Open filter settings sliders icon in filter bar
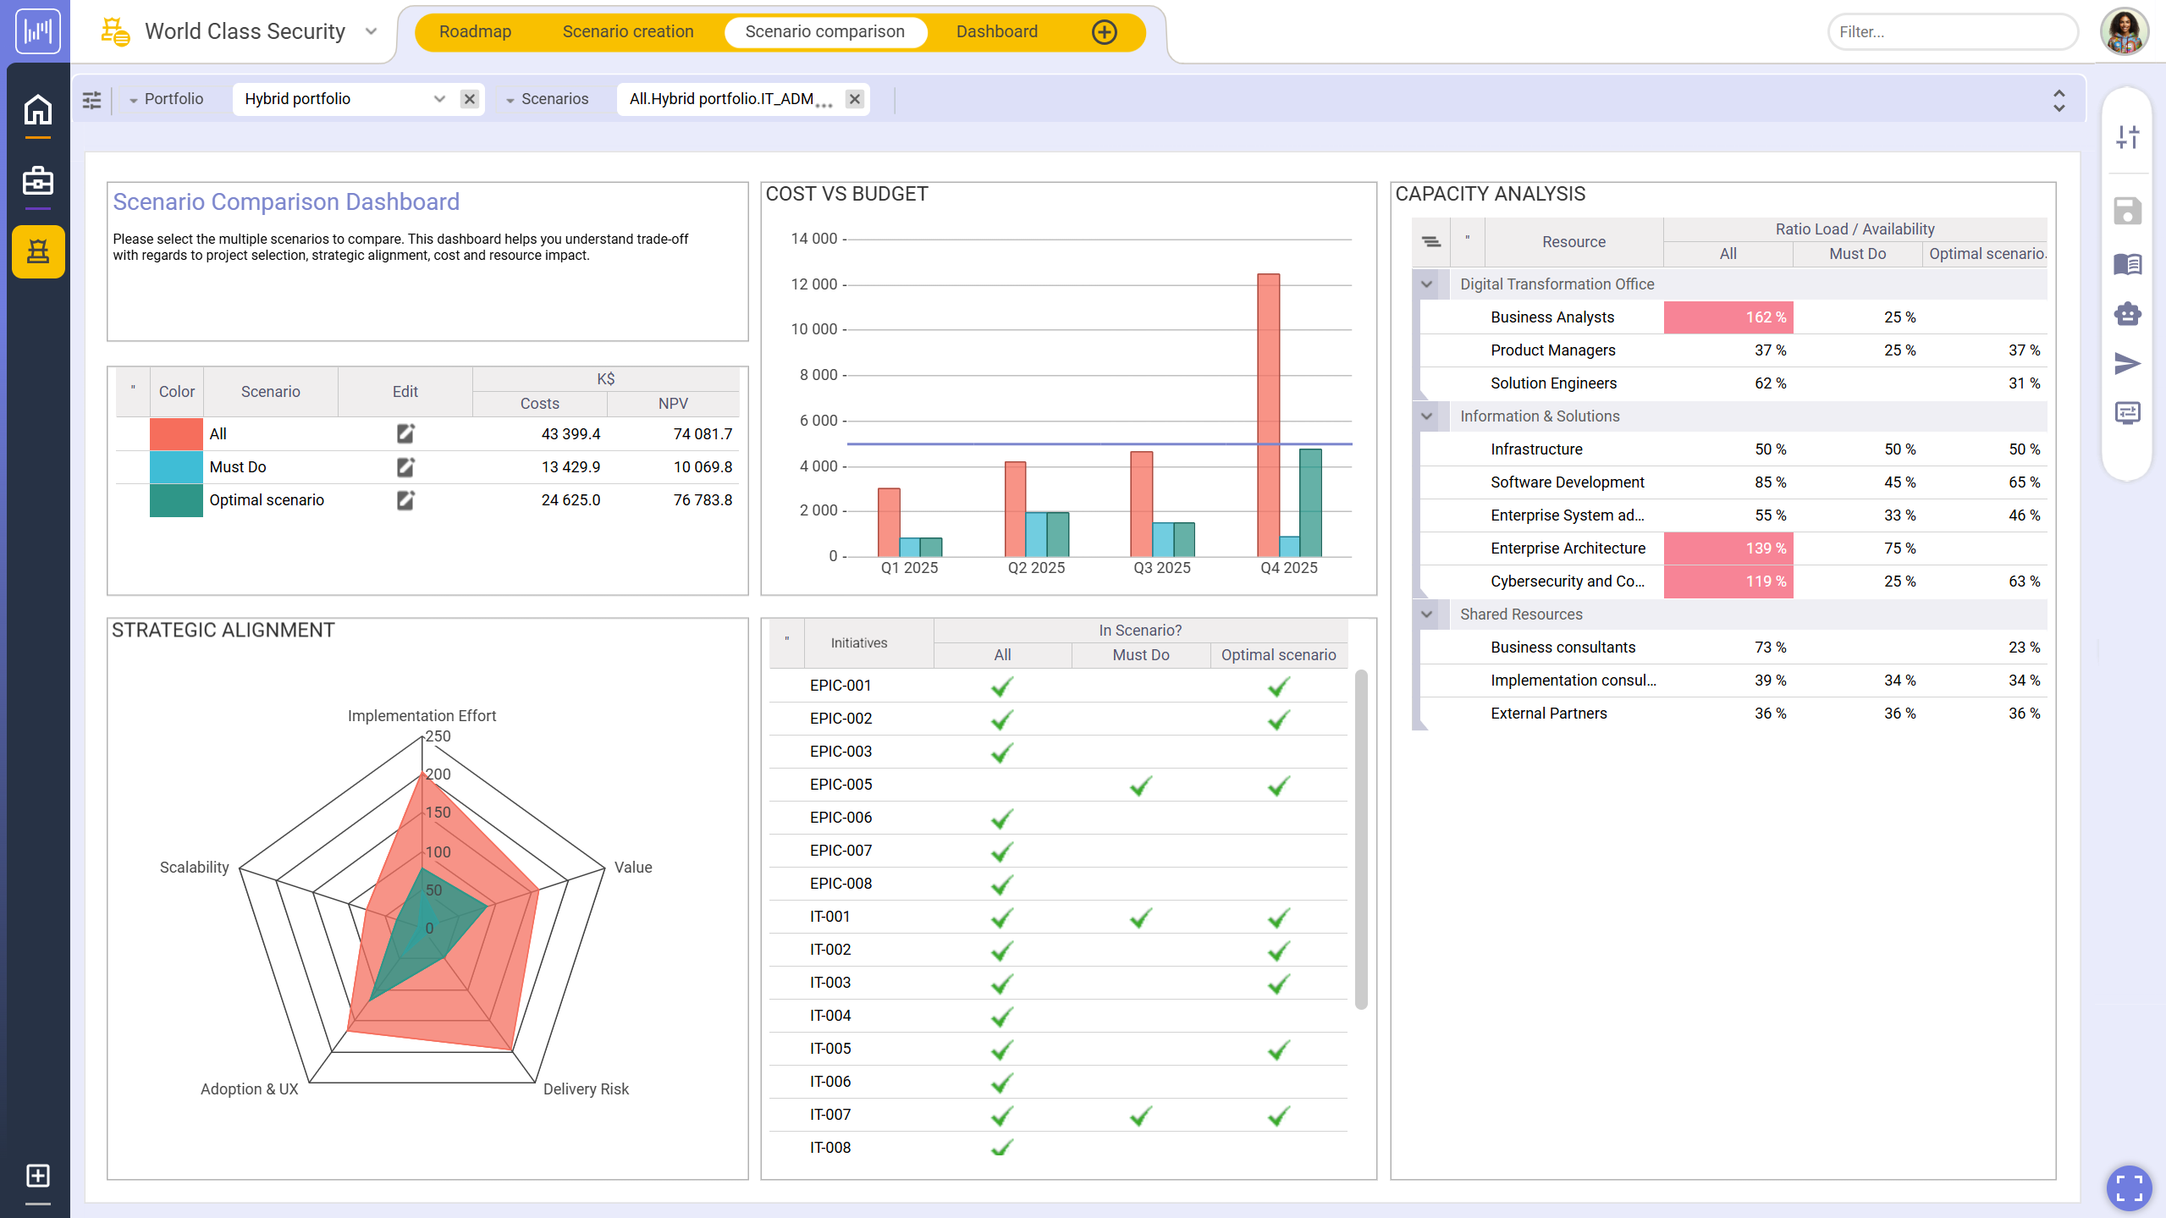The width and height of the screenshot is (2166, 1218). [91, 100]
